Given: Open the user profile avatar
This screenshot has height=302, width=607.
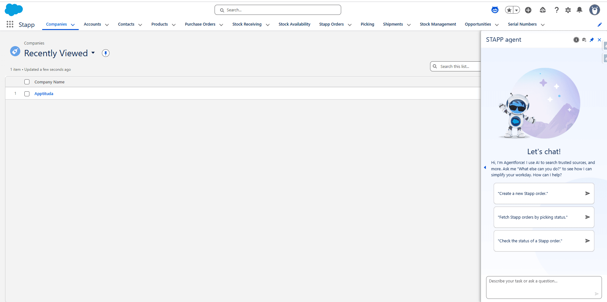Looking at the screenshot, I should click(595, 10).
